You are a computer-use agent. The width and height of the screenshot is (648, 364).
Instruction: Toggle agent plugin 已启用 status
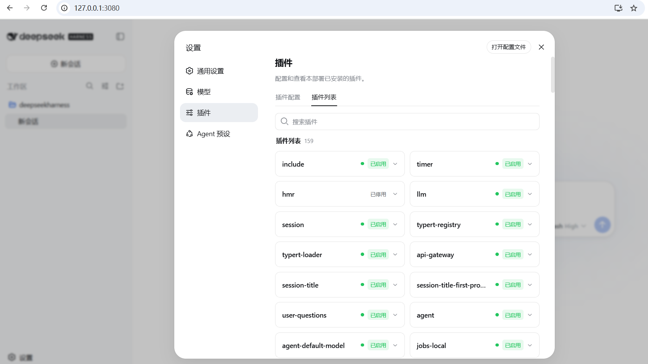click(513, 315)
